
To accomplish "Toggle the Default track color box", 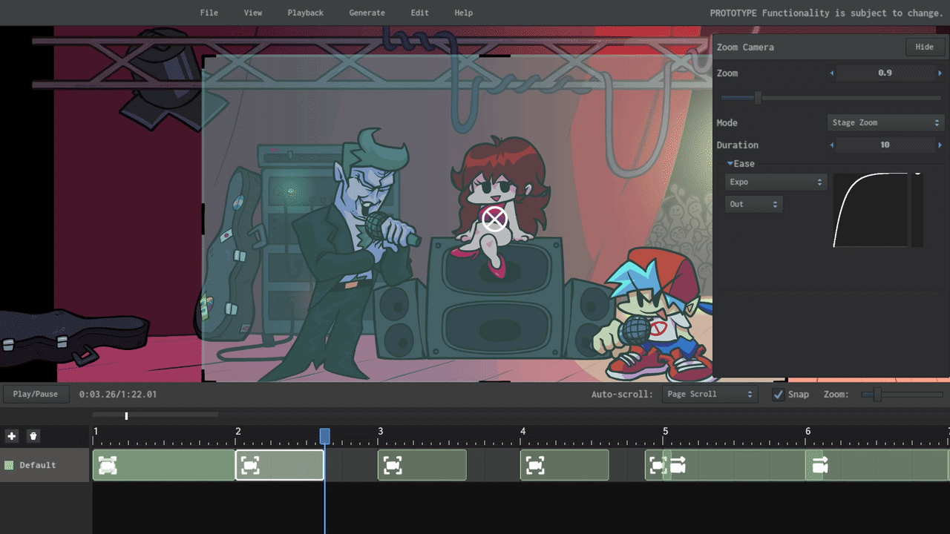I will (9, 466).
